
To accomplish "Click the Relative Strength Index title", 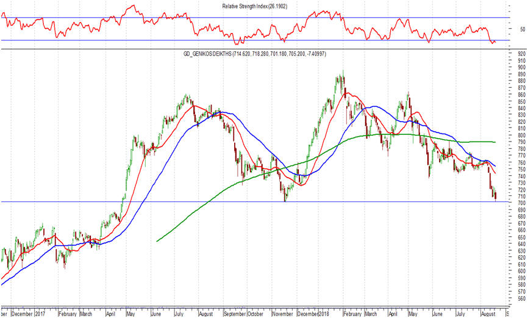I will 255,6.
